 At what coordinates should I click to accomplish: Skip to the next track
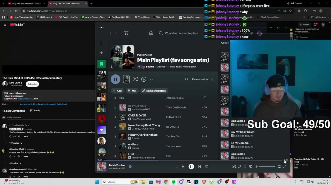pyautogui.click(x=200, y=167)
